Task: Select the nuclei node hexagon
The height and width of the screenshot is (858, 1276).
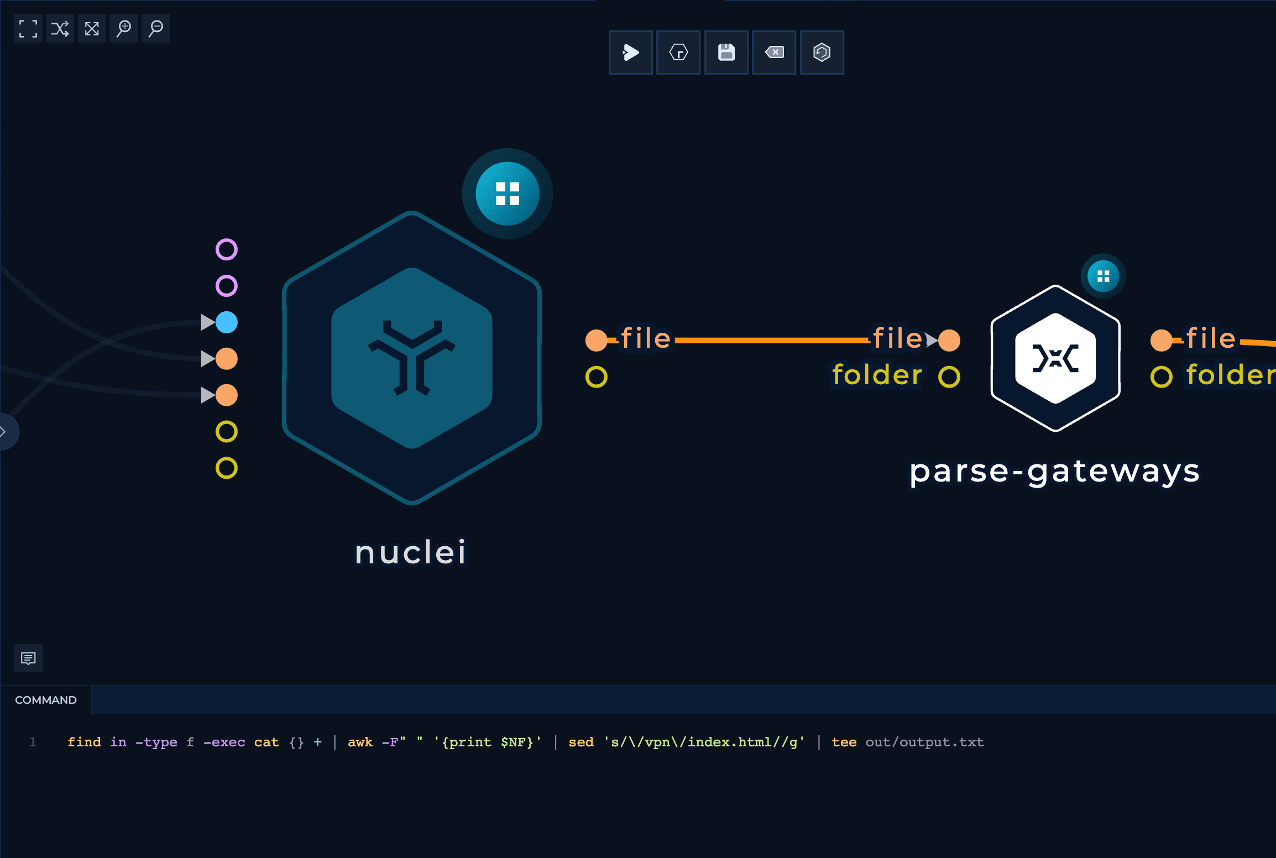Action: click(412, 358)
